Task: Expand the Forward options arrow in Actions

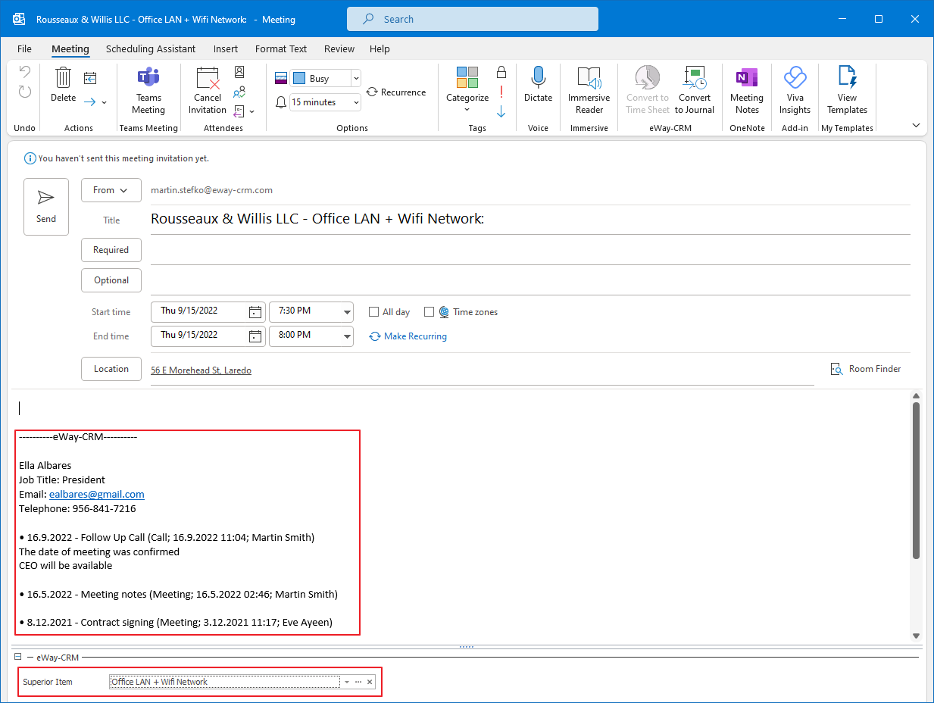Action: click(105, 102)
